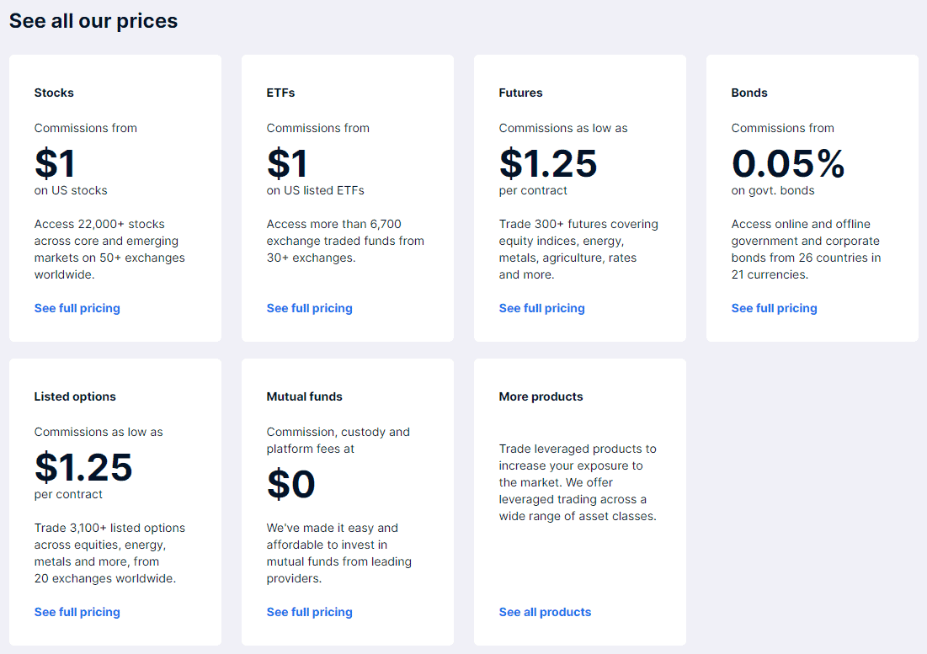
Task: Click the $0 price in Mutual funds
Action: (x=290, y=484)
